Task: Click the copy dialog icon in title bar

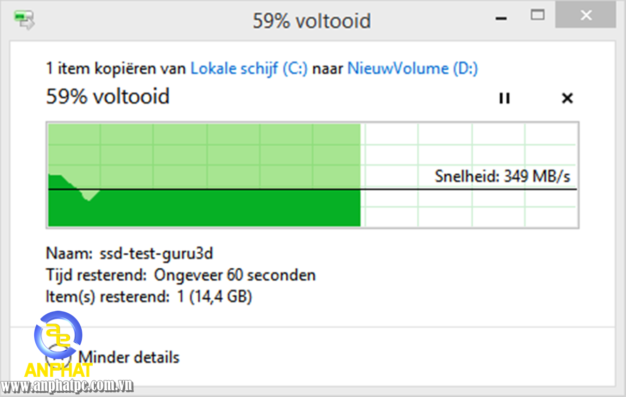Action: (24, 20)
